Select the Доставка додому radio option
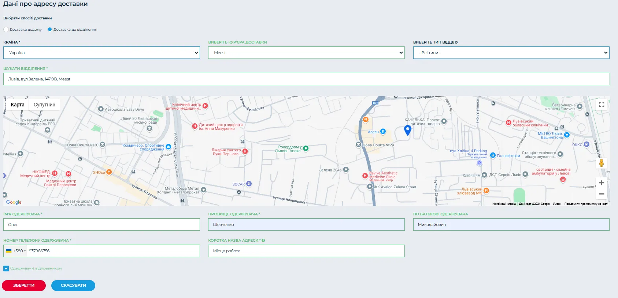The width and height of the screenshot is (618, 298). [6, 30]
